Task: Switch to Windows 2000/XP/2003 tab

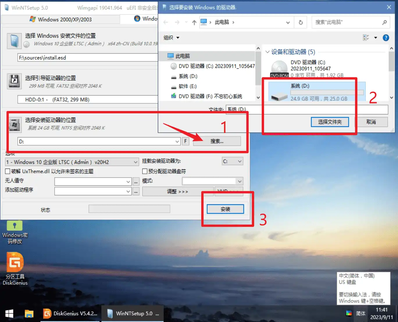Action: (60, 20)
